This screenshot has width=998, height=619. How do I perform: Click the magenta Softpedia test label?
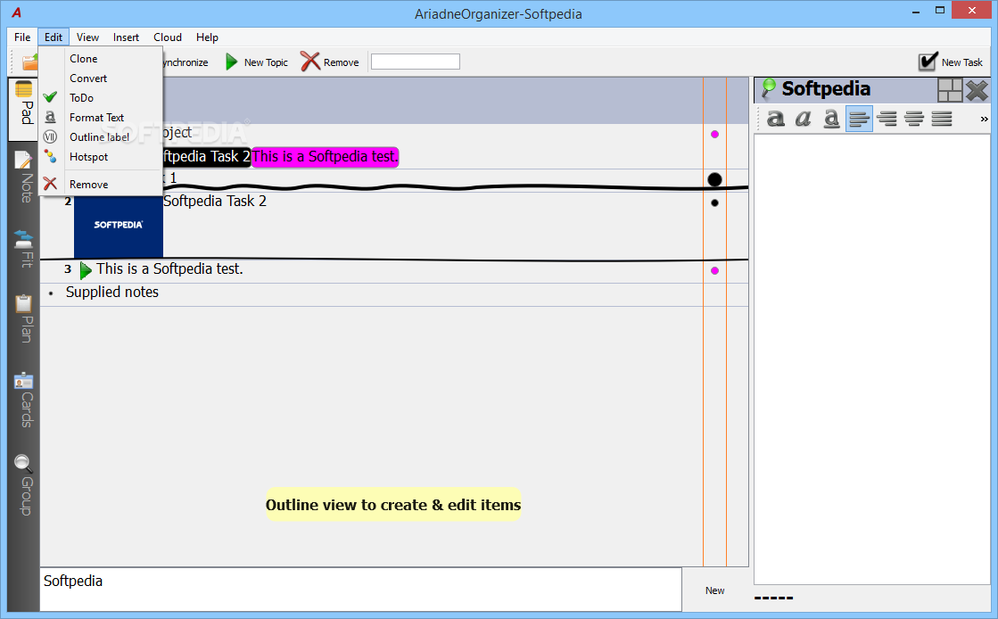pos(326,157)
